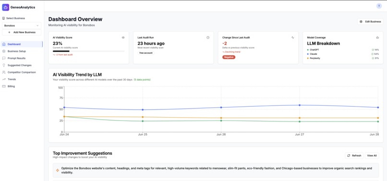Click the blue Claude data point on Jun 27
Image resolution: width=387 pixels, height=181 pixels.
tap(300, 105)
